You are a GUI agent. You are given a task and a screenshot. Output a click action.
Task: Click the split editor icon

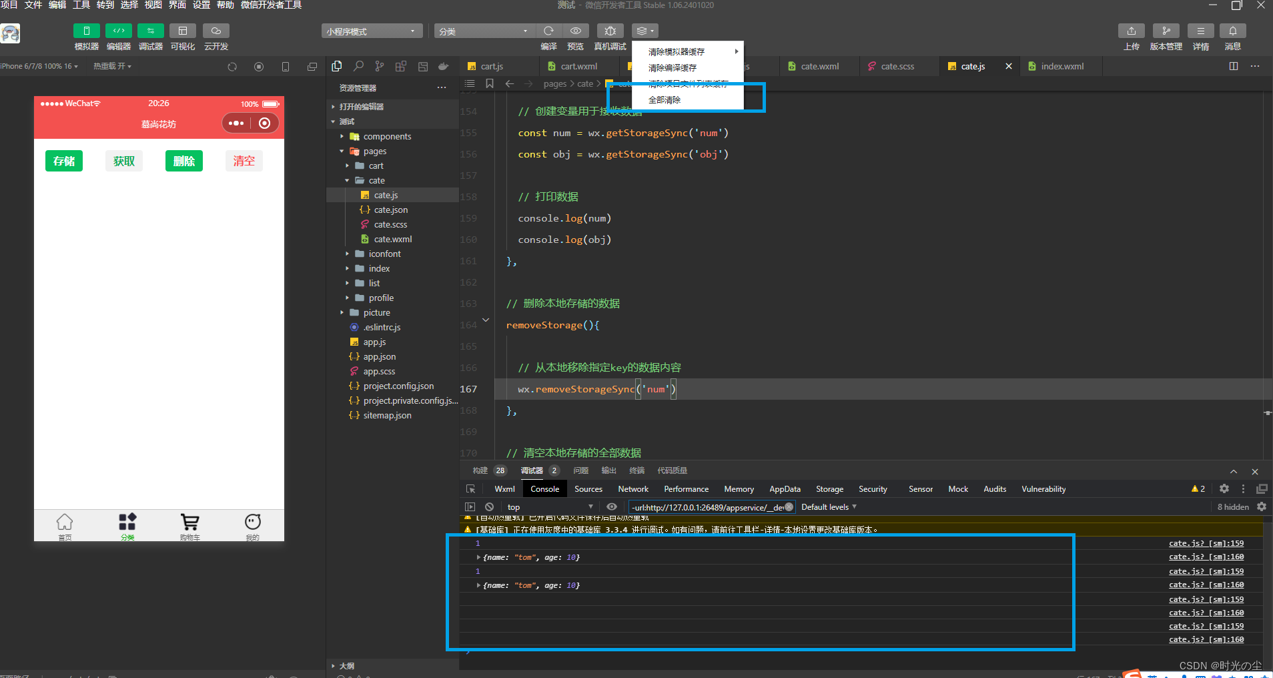point(1234,66)
